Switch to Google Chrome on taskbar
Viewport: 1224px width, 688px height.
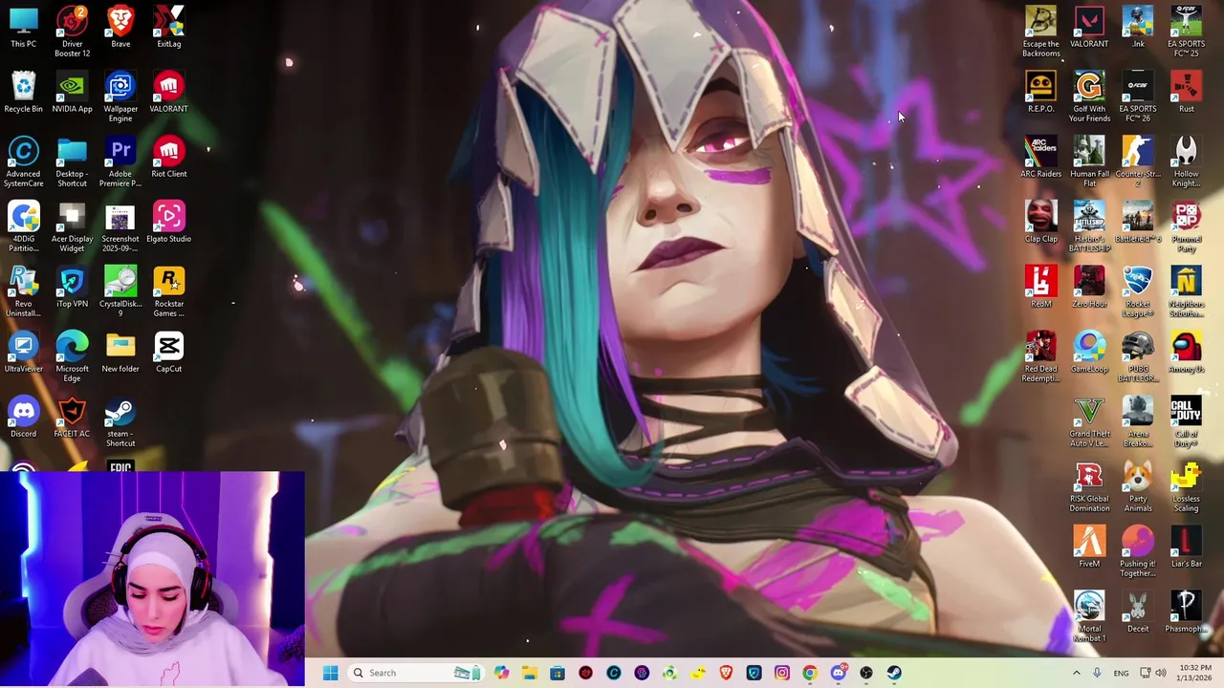coord(810,673)
